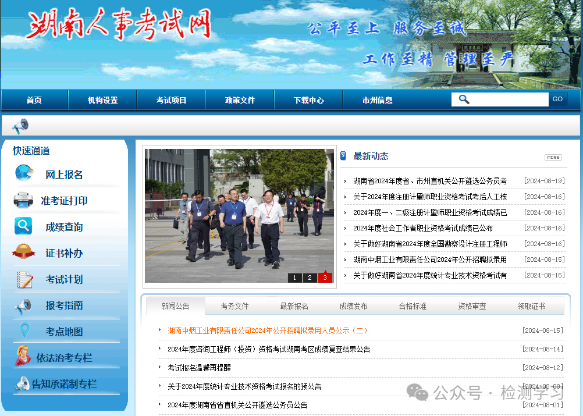Screen dimensions: 583x416
Task: Click the 准考证打印 printer icon
Action: pyautogui.click(x=22, y=200)
